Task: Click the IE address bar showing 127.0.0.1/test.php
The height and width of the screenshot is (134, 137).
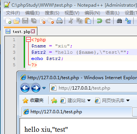Action: tap(93, 88)
